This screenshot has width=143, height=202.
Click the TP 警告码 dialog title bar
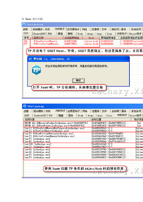(x=78, y=59)
